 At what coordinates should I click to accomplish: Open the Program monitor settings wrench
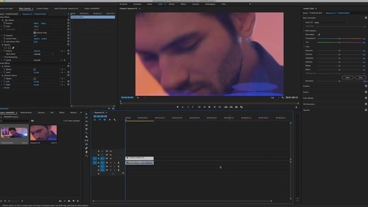pos(282,98)
